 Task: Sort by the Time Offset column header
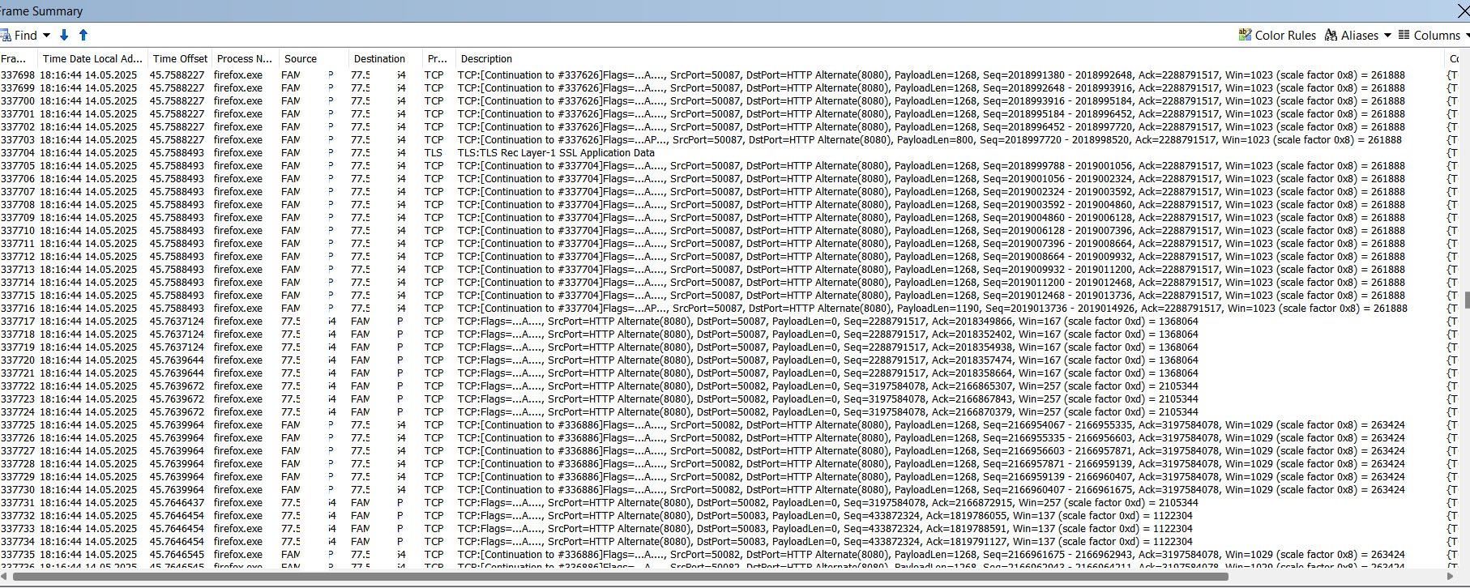(180, 59)
